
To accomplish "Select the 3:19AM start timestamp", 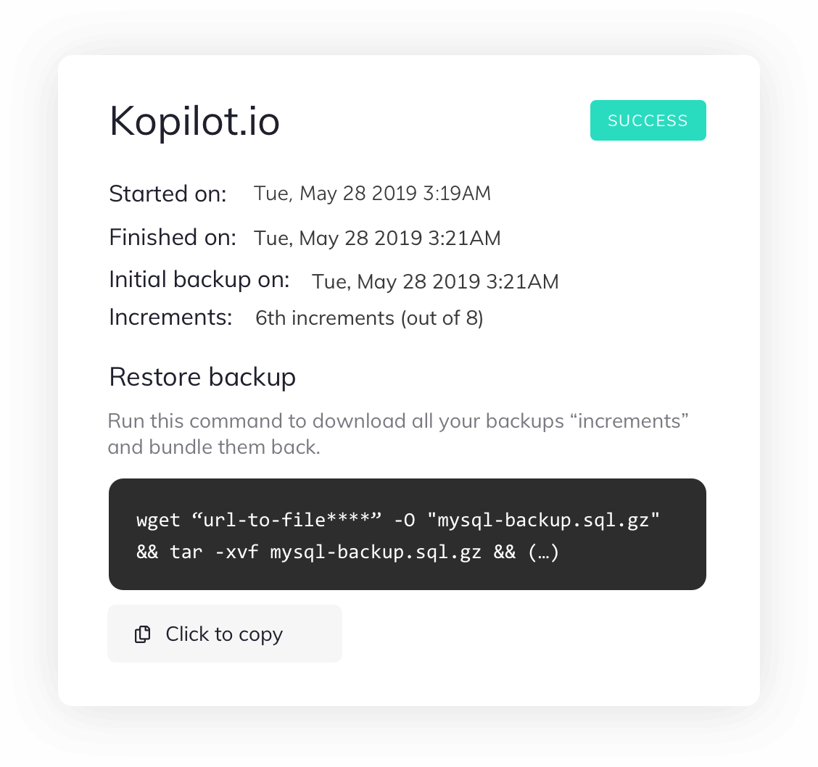I will (x=372, y=194).
